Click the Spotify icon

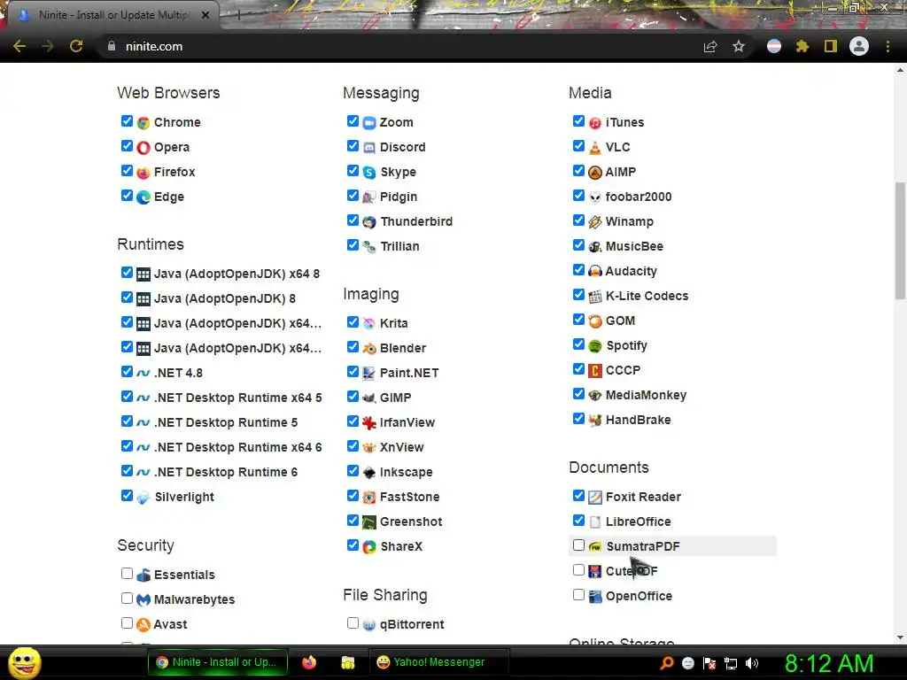tap(594, 346)
